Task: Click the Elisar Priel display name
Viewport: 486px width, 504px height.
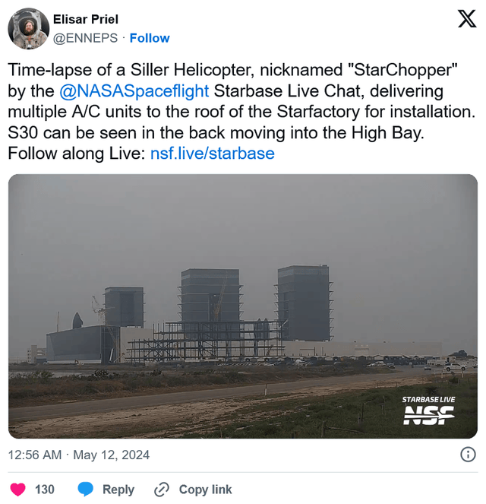Action: pos(86,19)
